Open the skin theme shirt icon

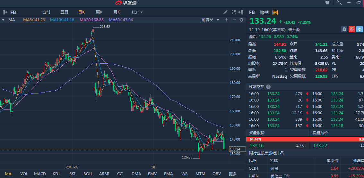[x=327, y=3]
